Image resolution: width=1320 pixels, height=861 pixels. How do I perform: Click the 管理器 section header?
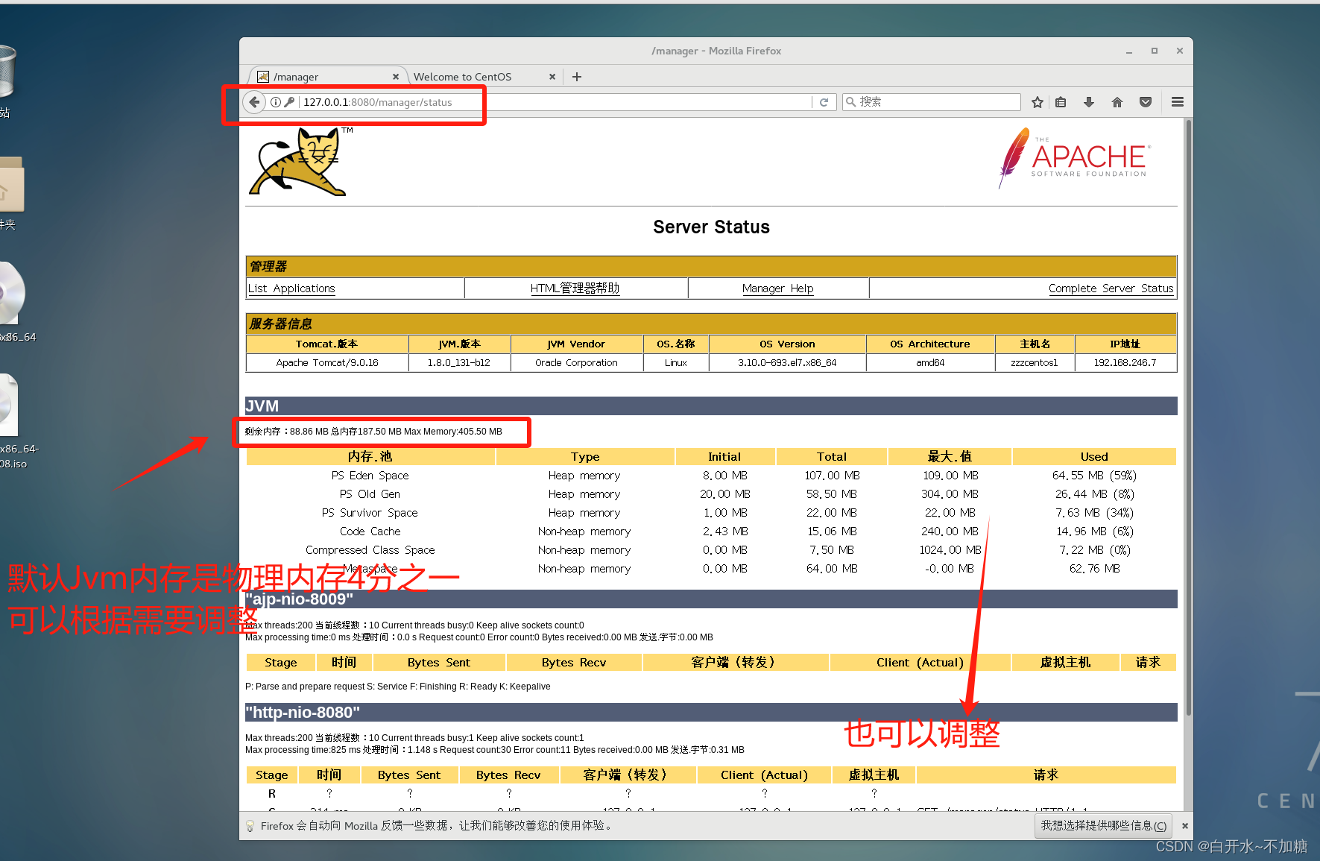coord(711,266)
